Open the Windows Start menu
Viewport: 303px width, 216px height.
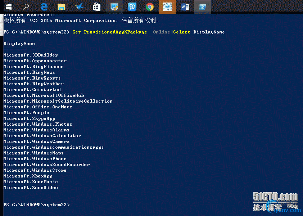(x=9, y=7)
